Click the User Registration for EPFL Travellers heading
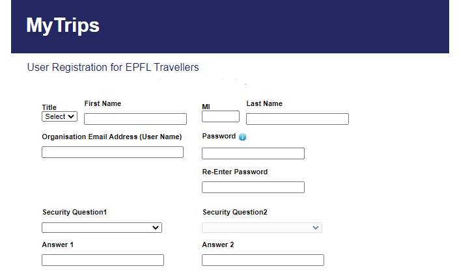 click(113, 67)
